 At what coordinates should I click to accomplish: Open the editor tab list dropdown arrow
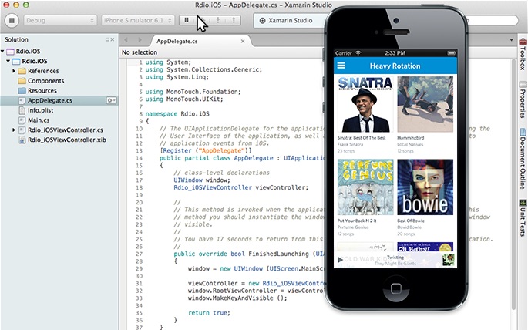pos(512,40)
